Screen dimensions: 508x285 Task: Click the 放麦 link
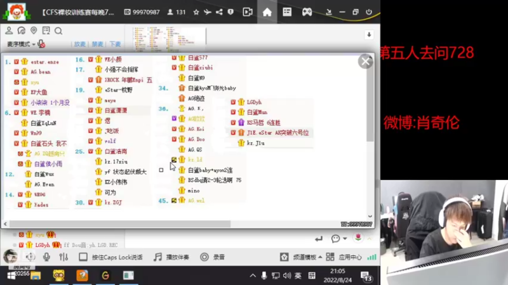[x=80, y=44]
